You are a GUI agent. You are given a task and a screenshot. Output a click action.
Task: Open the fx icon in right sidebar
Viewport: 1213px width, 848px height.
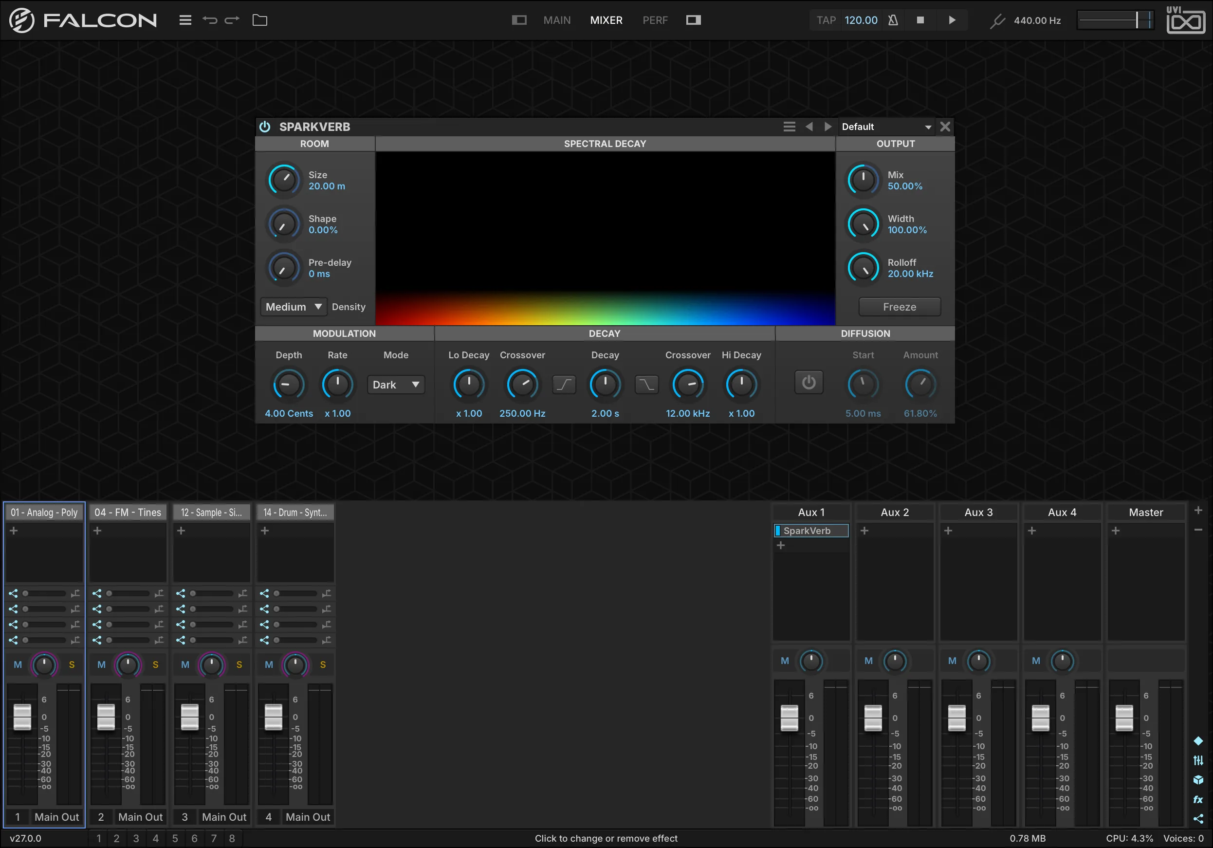click(1198, 799)
